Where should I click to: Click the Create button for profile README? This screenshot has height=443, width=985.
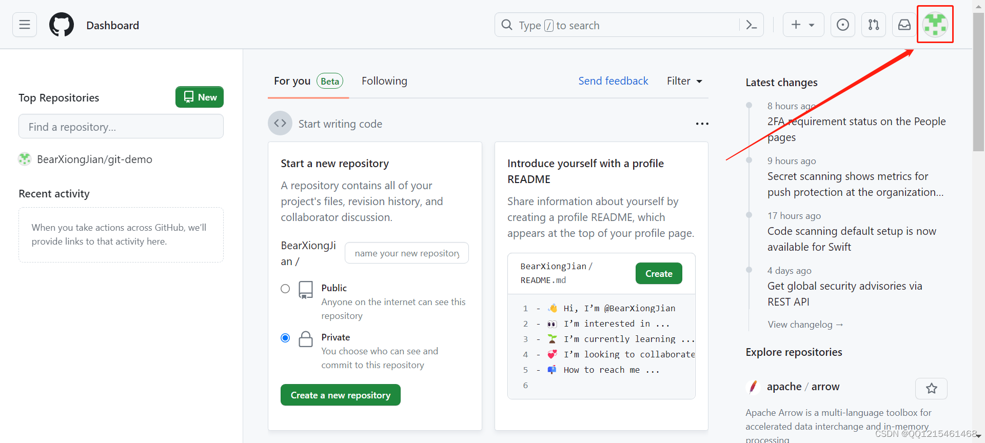(659, 273)
